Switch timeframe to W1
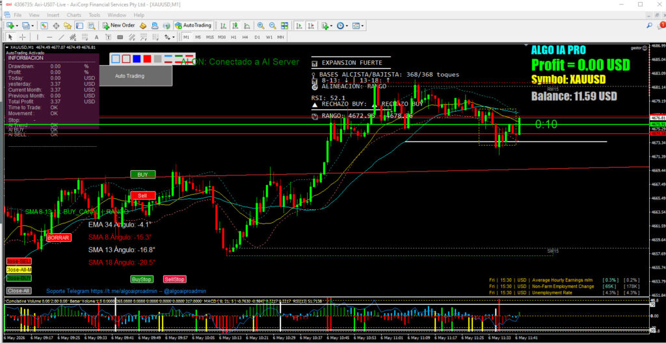The width and height of the screenshot is (666, 343). [x=269, y=37]
